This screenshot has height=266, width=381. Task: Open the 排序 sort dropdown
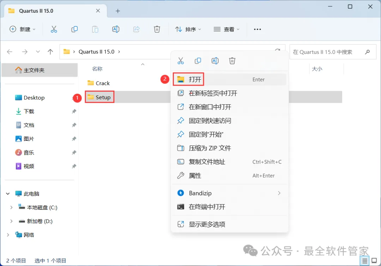tap(188, 29)
